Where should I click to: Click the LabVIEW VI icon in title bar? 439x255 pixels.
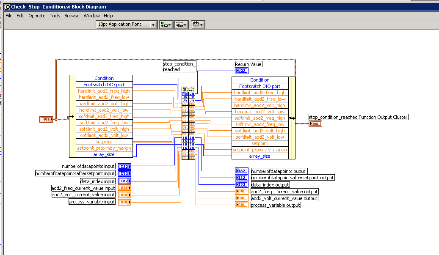[x=6, y=7]
